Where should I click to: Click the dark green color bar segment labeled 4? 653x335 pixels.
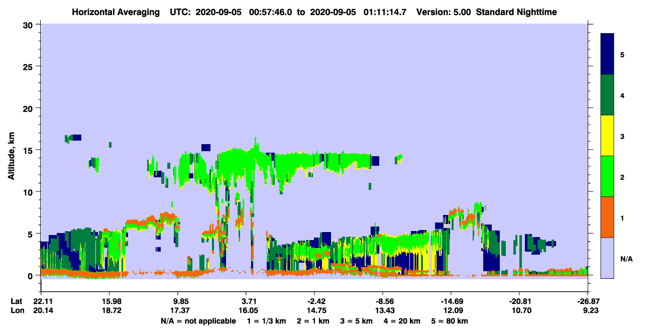[608, 95]
